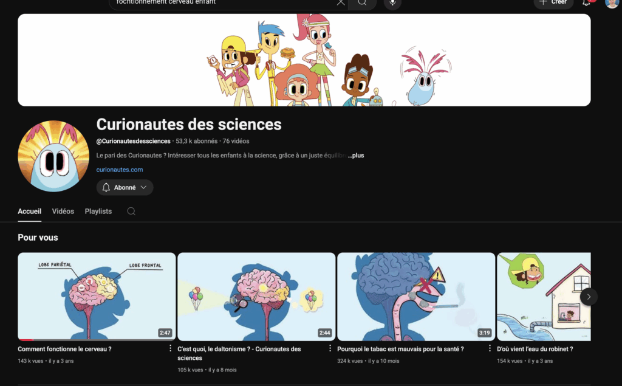Viewport: 622px width, 386px height.
Task: Start voice search with the microphone icon
Action: point(392,2)
